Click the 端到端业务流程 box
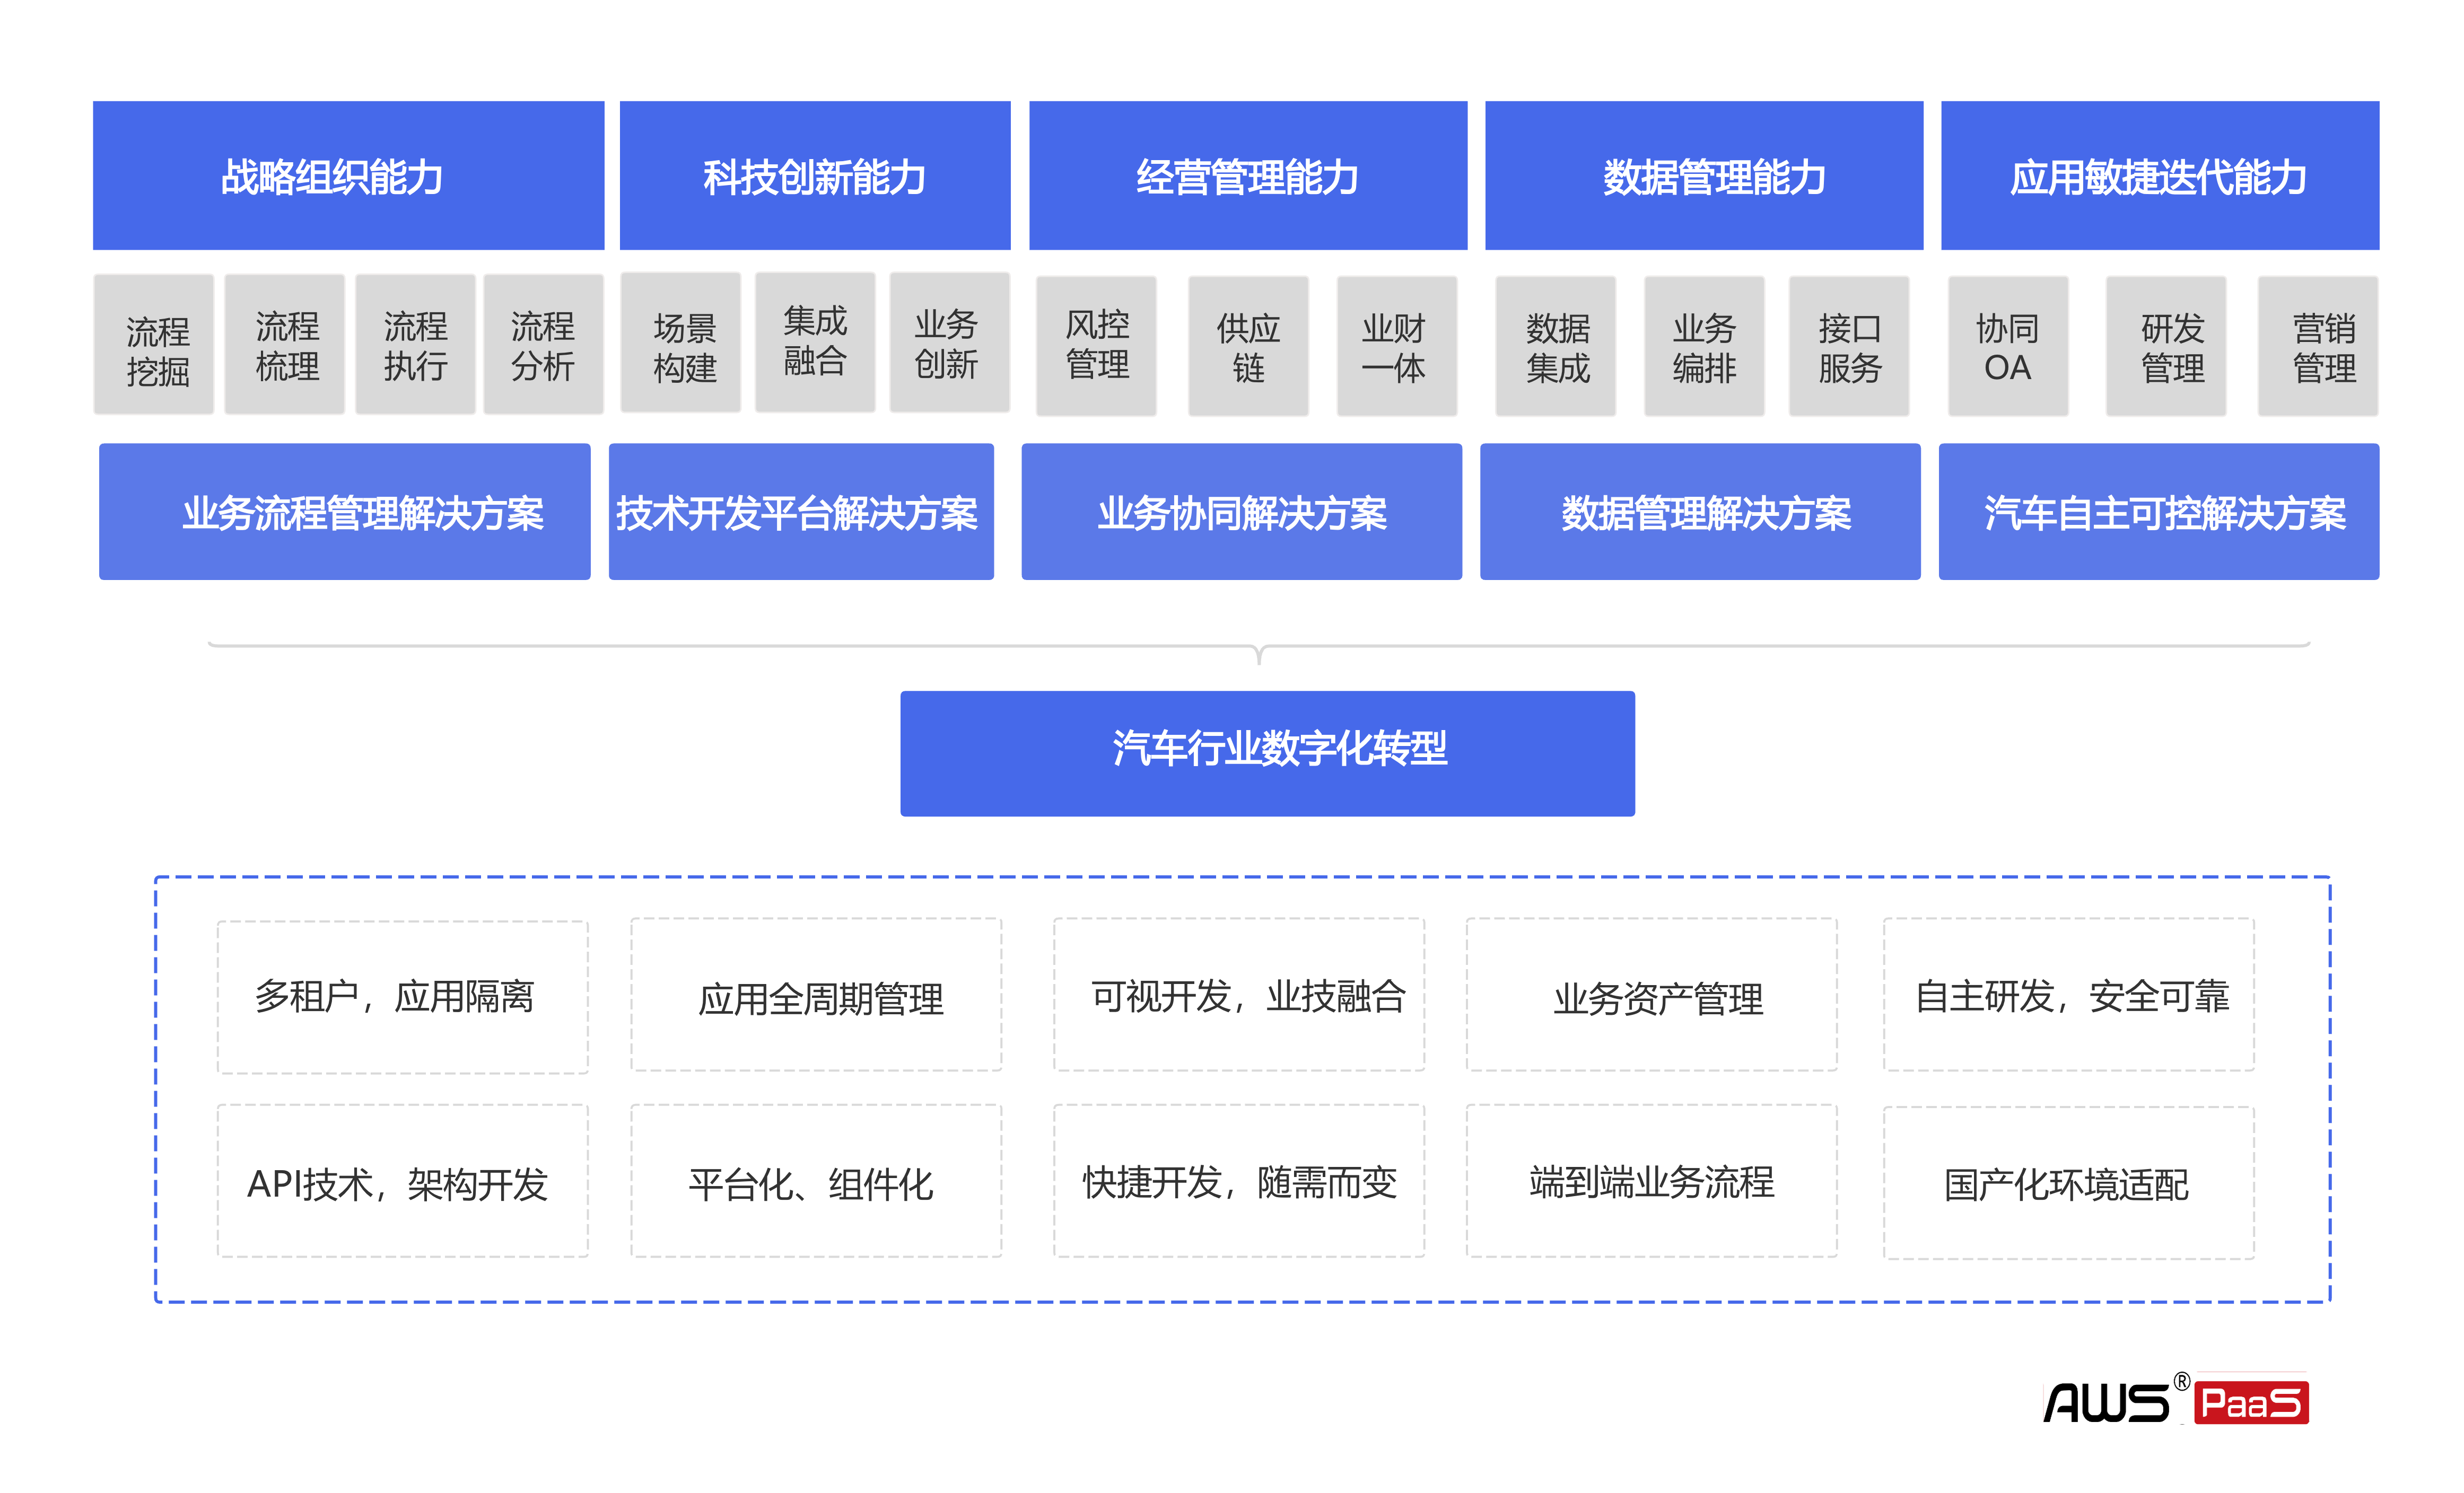Screen dimensions: 2464x1493 [1652, 1181]
